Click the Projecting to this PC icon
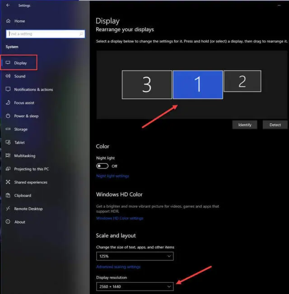This screenshot has height=294, width=289. (x=8, y=169)
